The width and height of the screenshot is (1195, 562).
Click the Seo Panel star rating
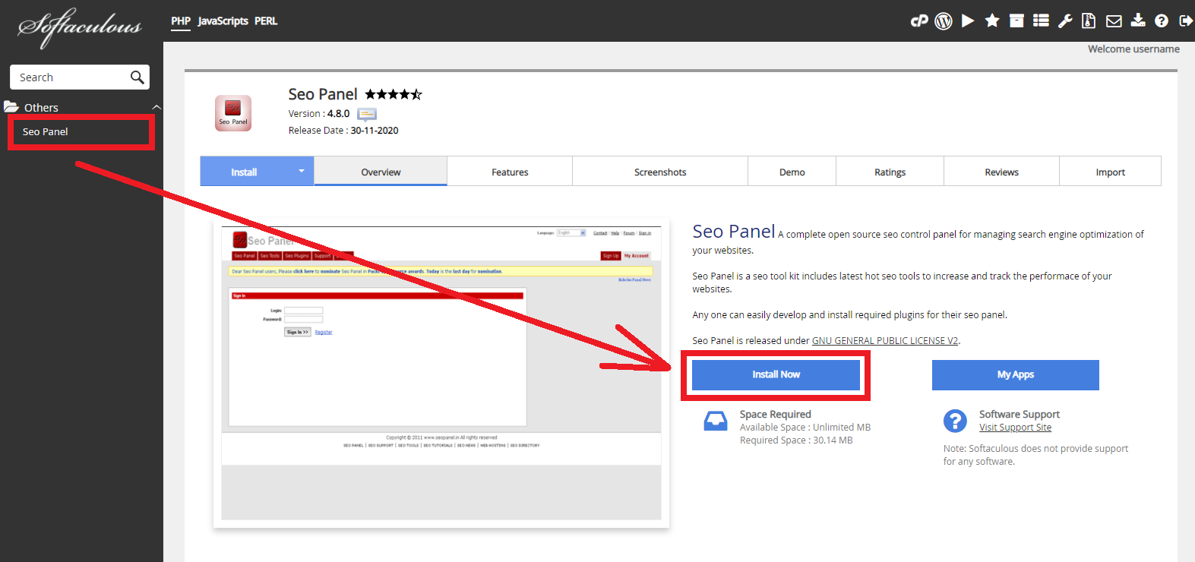point(394,94)
